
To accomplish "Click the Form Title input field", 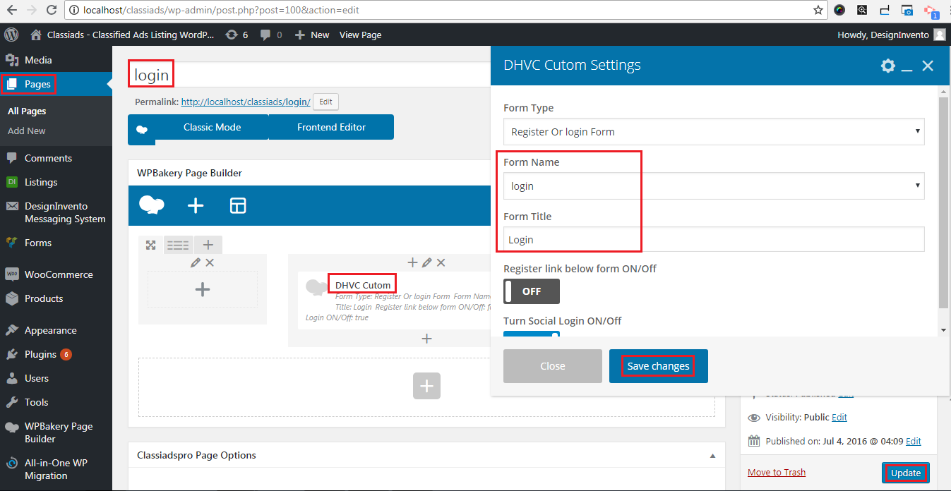I will click(x=714, y=239).
